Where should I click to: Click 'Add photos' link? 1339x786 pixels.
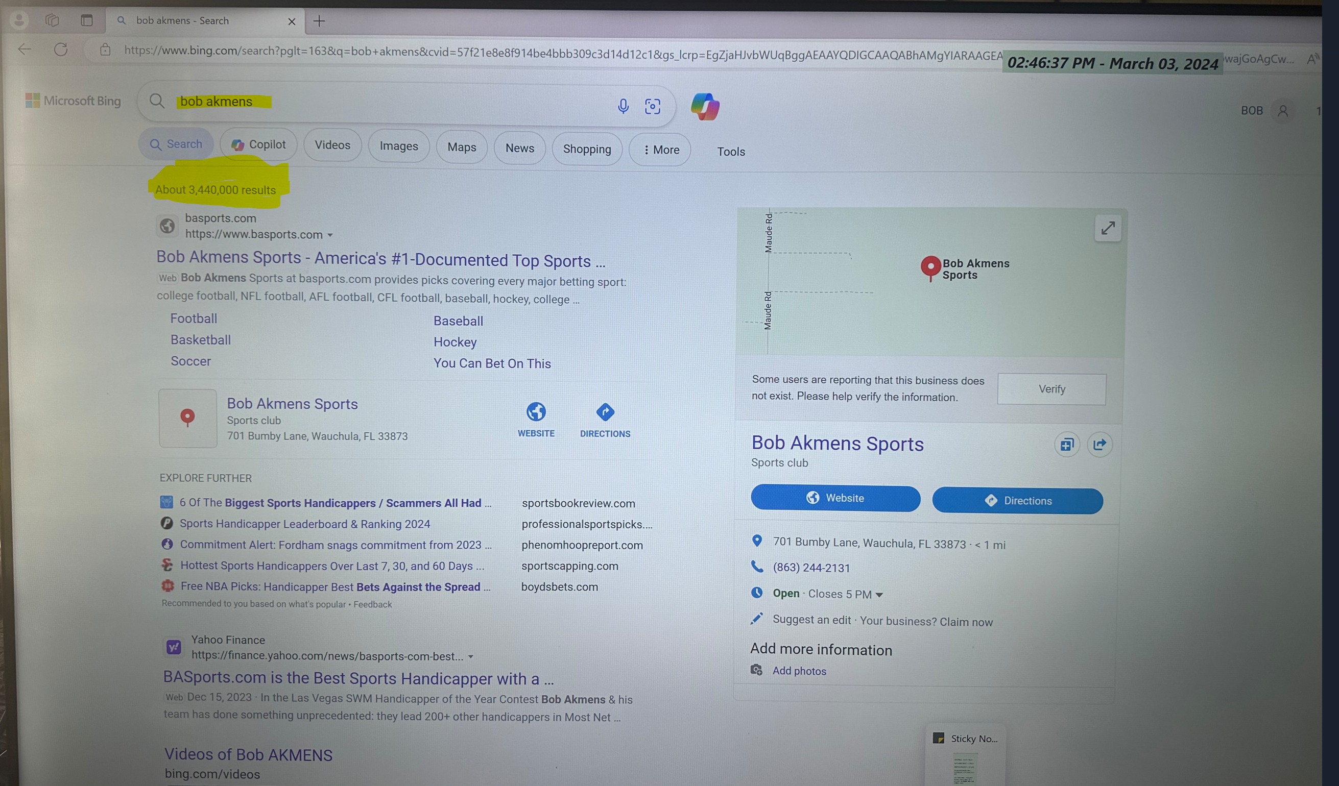tap(799, 671)
